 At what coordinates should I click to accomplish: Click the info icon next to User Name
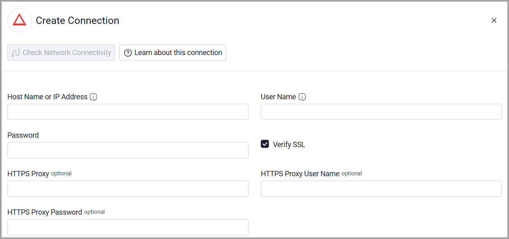tap(302, 97)
